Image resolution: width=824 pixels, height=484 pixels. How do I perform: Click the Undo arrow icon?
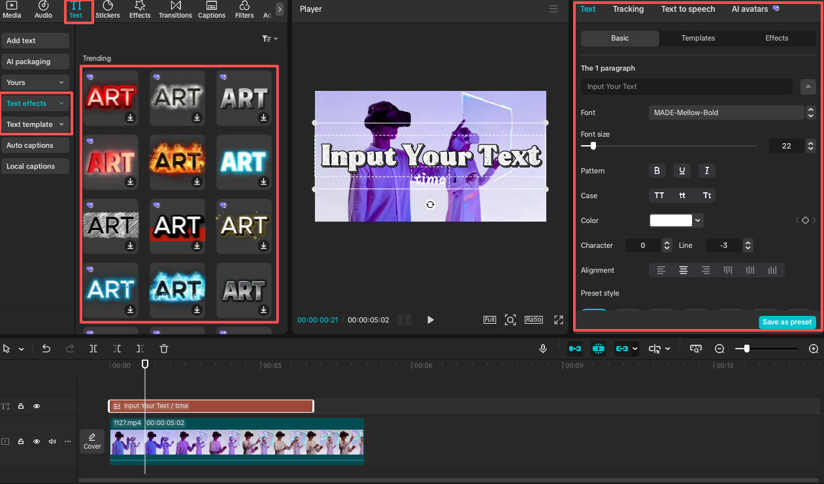(46, 349)
